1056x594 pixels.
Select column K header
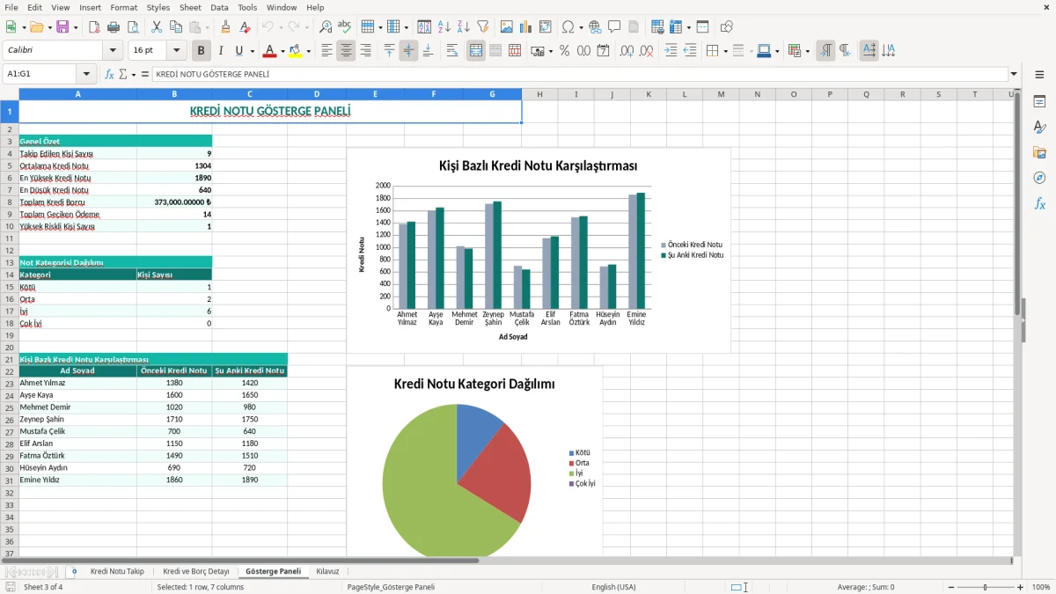coord(648,94)
